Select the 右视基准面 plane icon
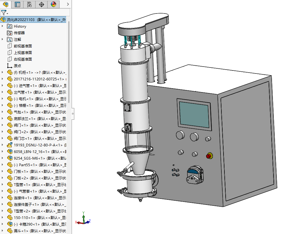 click(10, 59)
